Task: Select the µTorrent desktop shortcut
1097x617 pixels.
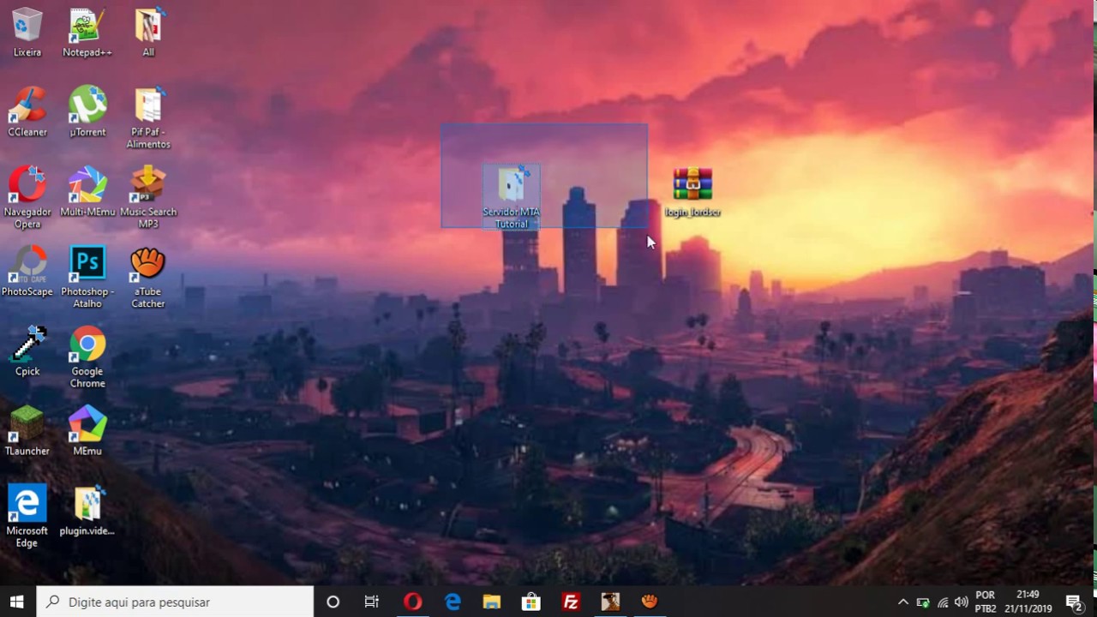Action: [87, 111]
